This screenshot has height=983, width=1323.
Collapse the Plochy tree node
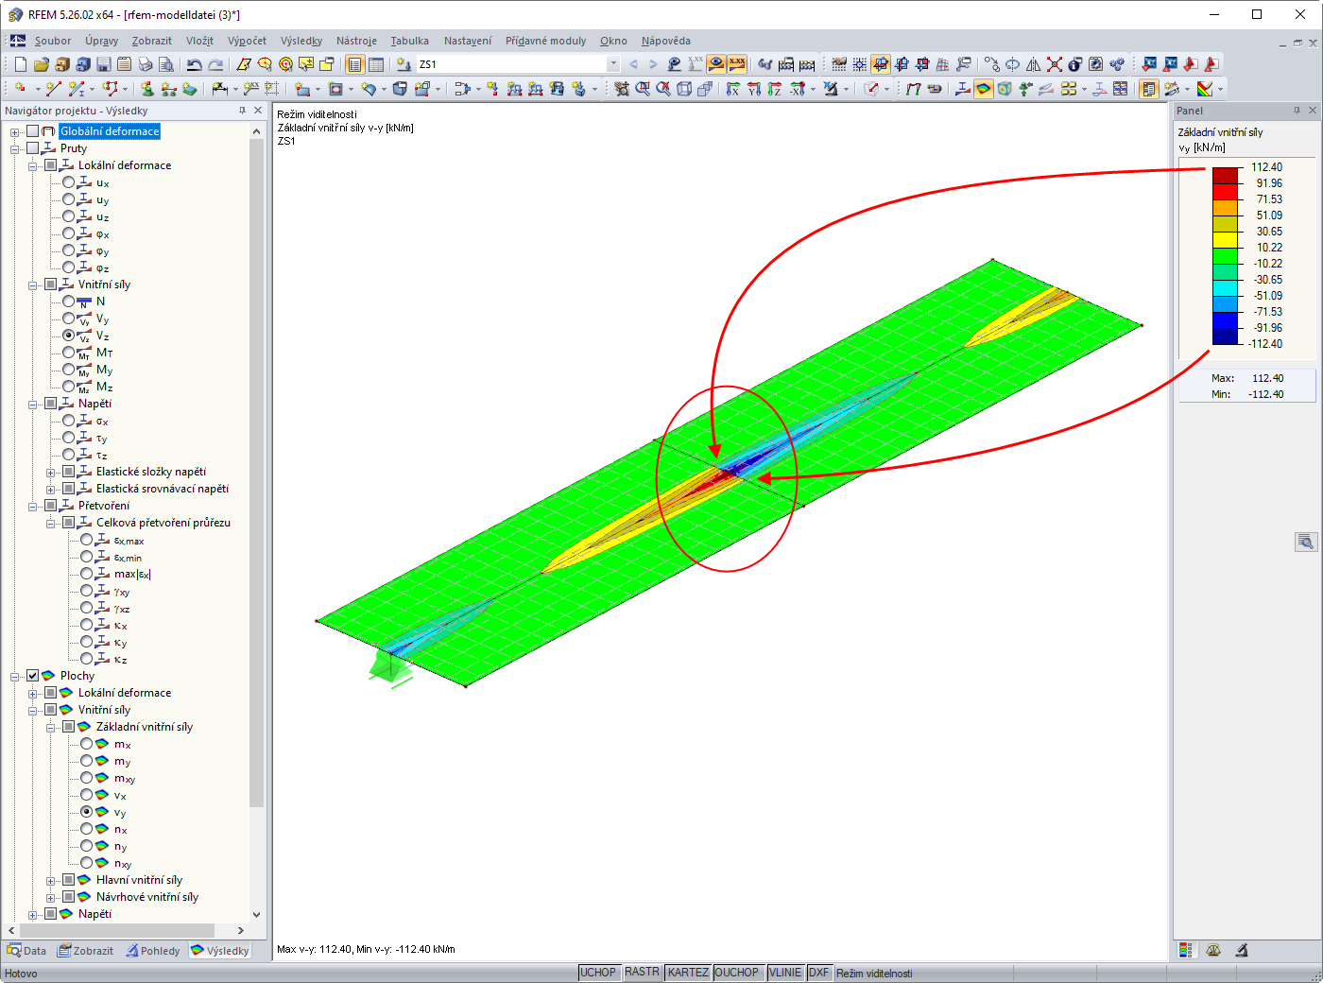(15, 676)
